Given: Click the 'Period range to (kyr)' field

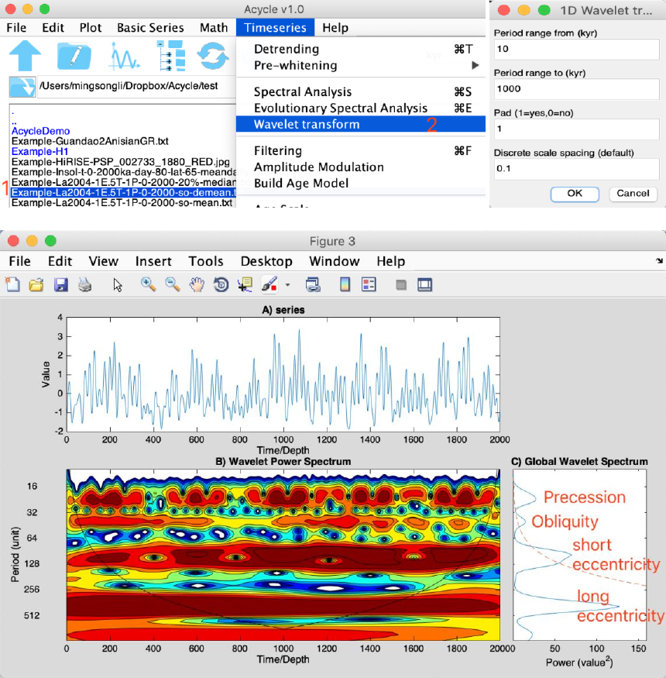Looking at the screenshot, I should click(x=575, y=89).
